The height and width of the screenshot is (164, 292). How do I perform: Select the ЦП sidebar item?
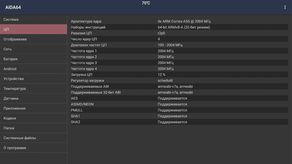tap(33, 29)
